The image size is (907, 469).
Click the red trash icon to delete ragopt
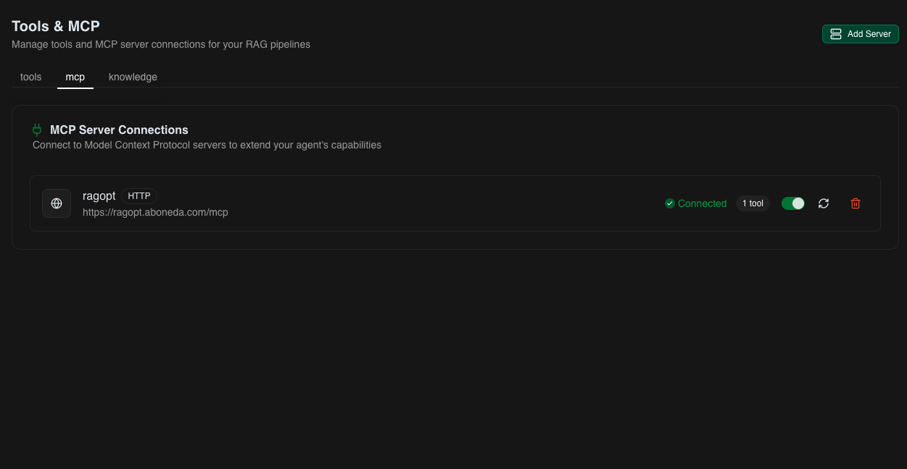click(x=856, y=203)
